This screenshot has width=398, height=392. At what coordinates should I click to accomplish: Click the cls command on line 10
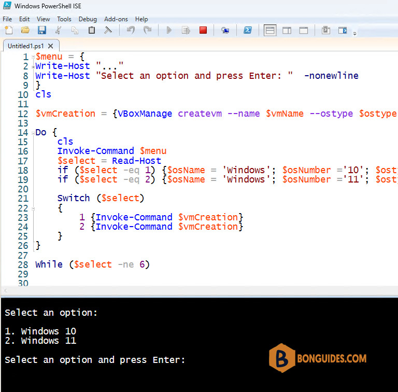pos(44,94)
